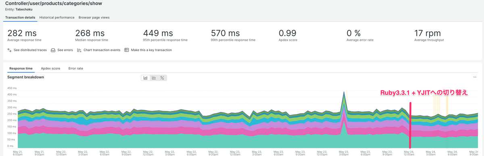Image resolution: width=484 pixels, height=156 pixels.
Task: Switch to the Apdex score tab
Action: tap(50, 68)
